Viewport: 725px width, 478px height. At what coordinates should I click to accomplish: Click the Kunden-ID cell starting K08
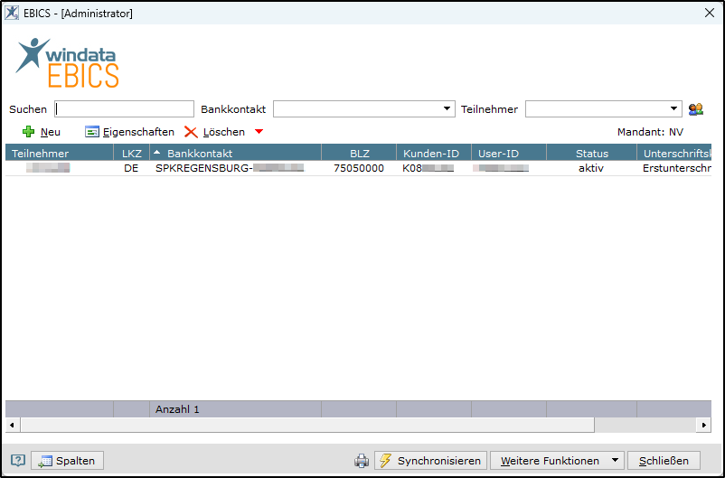pyautogui.click(x=434, y=168)
